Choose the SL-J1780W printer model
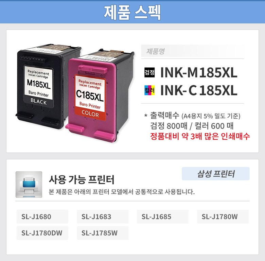The width and height of the screenshot is (265, 261). click(x=223, y=216)
